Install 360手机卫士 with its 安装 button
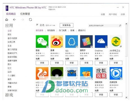131x104 pixels. click(x=116, y=63)
